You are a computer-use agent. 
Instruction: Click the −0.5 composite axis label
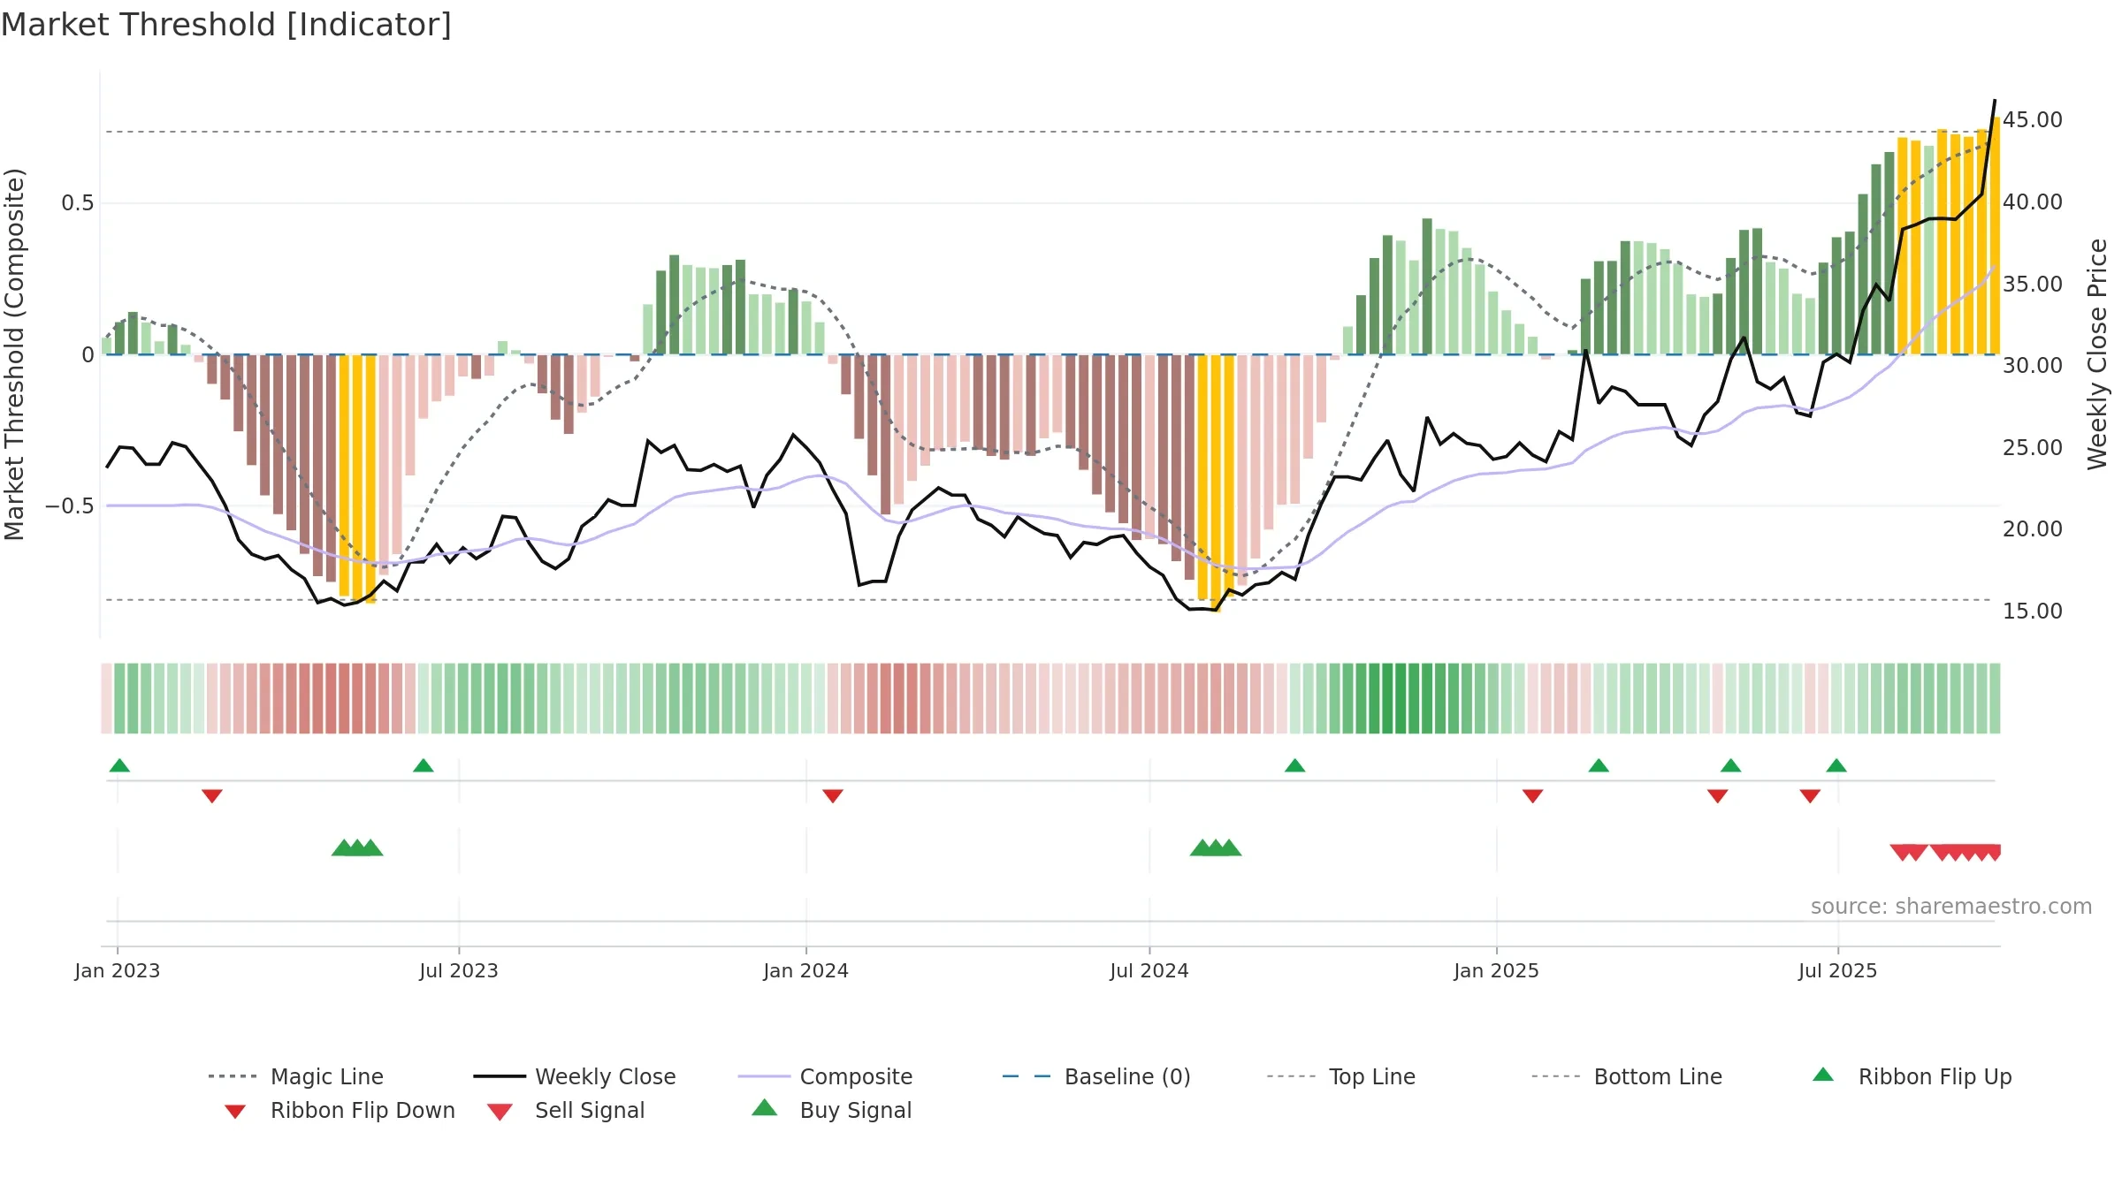tap(70, 506)
